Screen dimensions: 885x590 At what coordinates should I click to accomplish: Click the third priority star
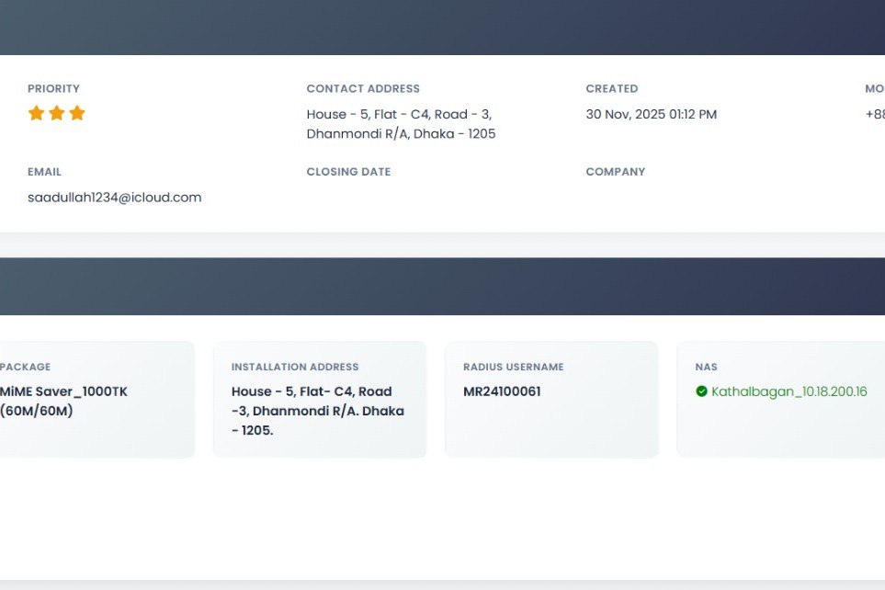[x=77, y=113]
